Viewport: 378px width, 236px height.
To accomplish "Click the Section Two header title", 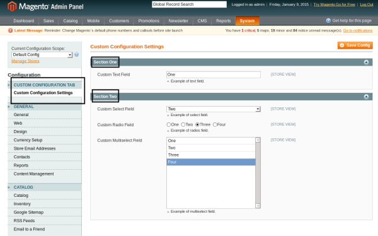I will pos(105,97).
